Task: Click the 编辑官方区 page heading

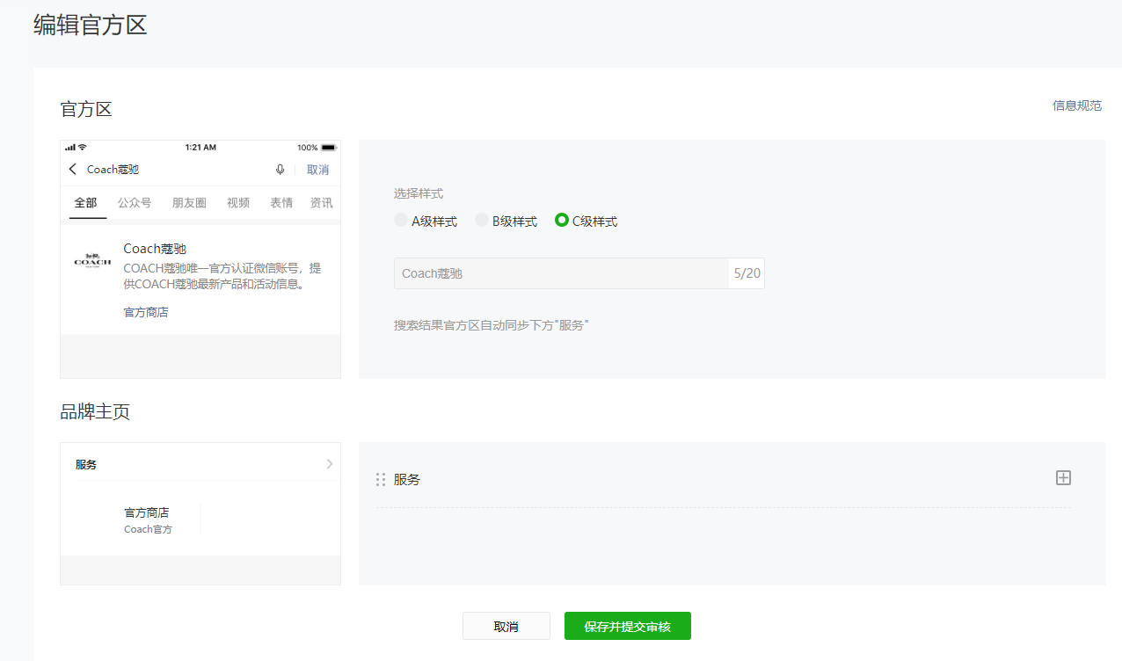Action: (90, 25)
